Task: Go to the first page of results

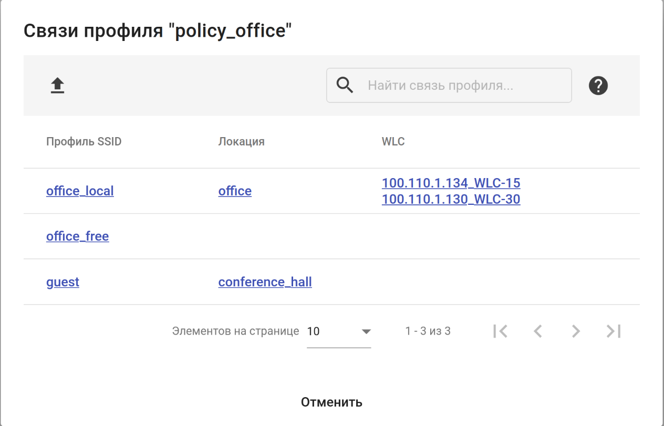Action: [x=500, y=331]
